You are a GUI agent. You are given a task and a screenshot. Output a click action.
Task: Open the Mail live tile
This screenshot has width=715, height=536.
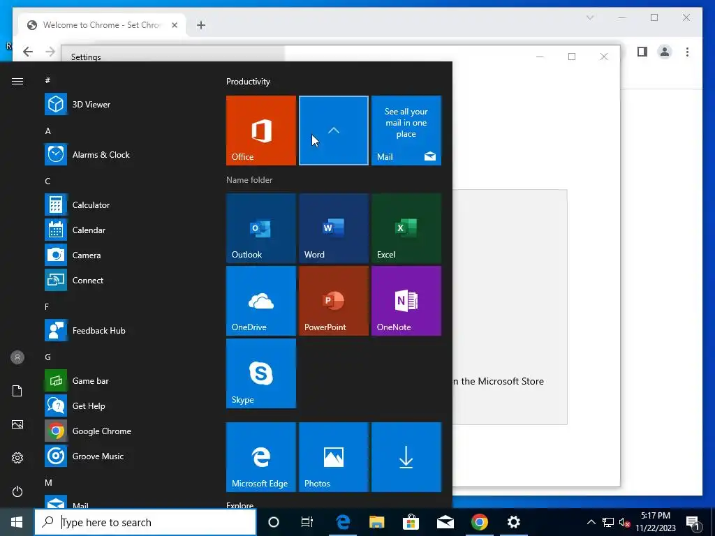click(406, 131)
